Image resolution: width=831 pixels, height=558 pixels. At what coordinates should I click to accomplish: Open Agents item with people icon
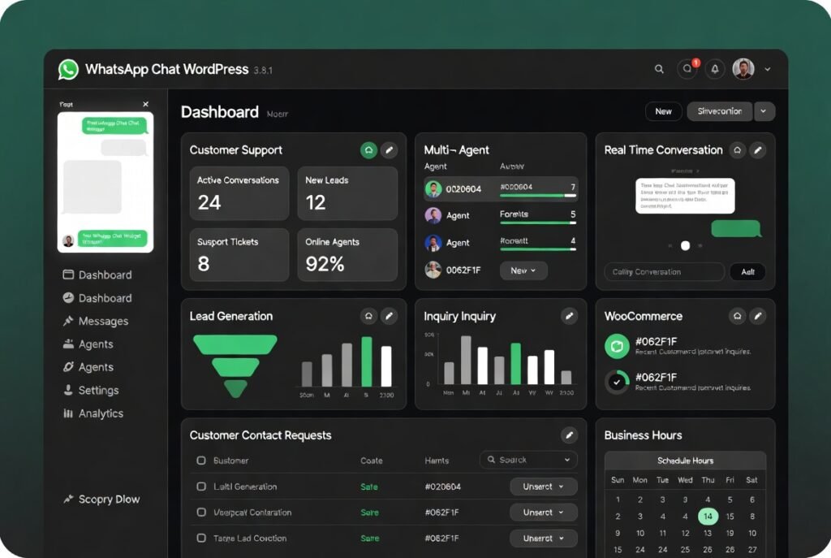coord(88,344)
